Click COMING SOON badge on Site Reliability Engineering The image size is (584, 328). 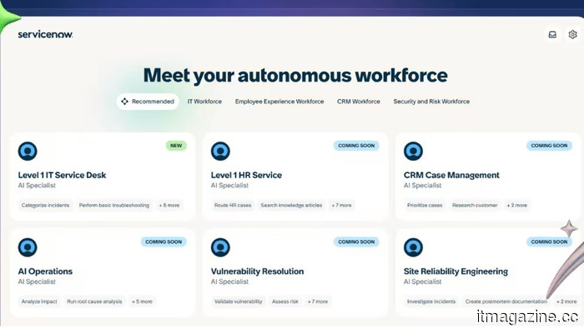pos(549,241)
